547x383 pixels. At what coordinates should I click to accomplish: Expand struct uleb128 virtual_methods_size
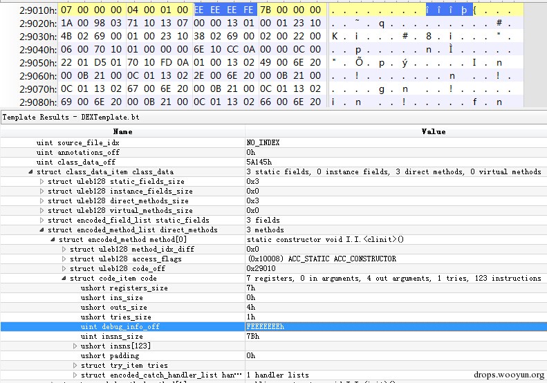(42, 211)
